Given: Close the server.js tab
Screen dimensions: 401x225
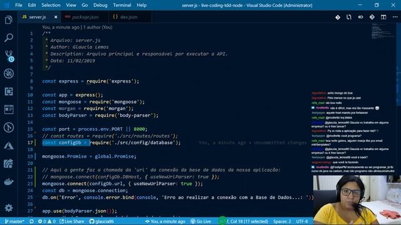Looking at the screenshot, I should 56,17.
